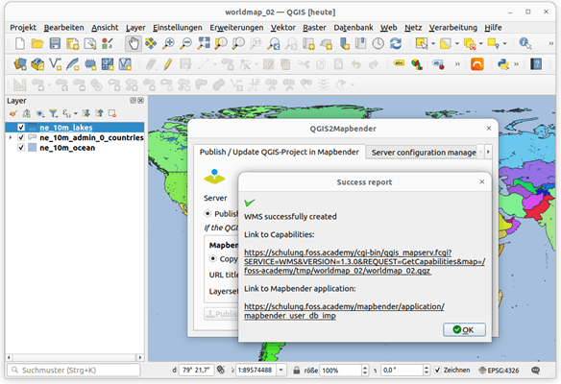The height and width of the screenshot is (384, 561).
Task: Click OK in the Success report dialog
Action: pyautogui.click(x=464, y=329)
